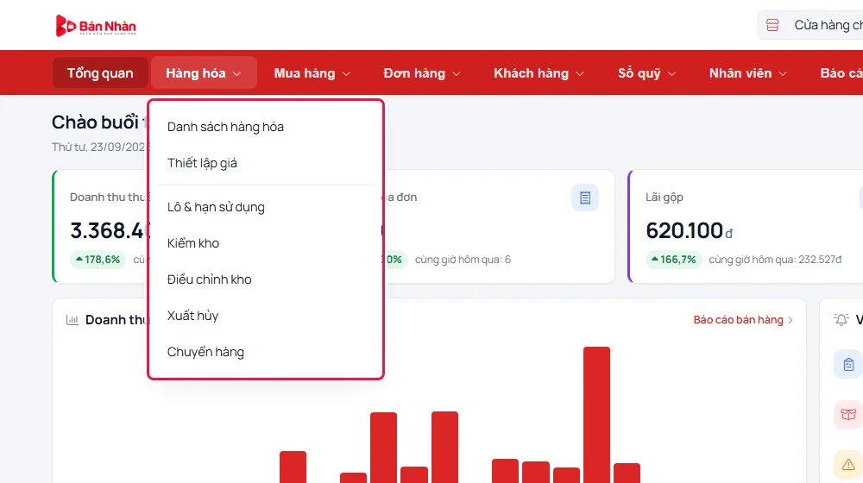Expand the Nhân viên menu
The image size is (863, 483).
(x=748, y=73)
